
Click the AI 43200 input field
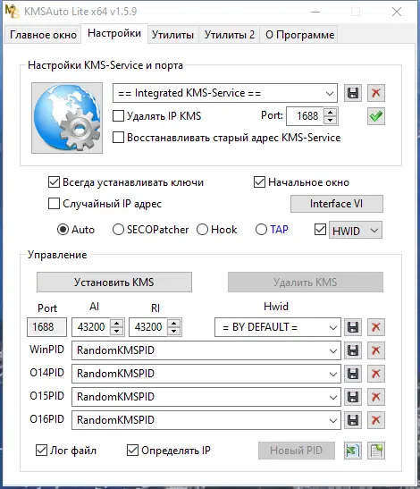coord(91,327)
